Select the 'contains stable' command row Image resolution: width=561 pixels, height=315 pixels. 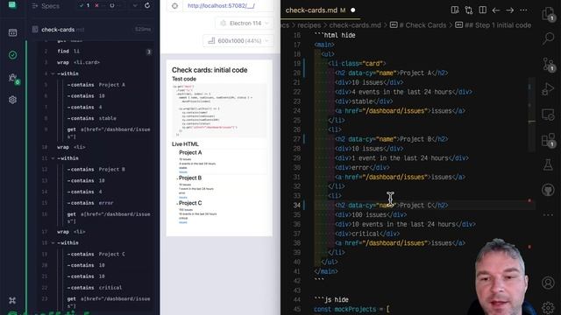click(96, 118)
